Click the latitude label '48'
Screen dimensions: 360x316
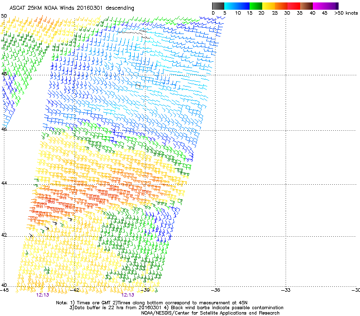pos(4,74)
